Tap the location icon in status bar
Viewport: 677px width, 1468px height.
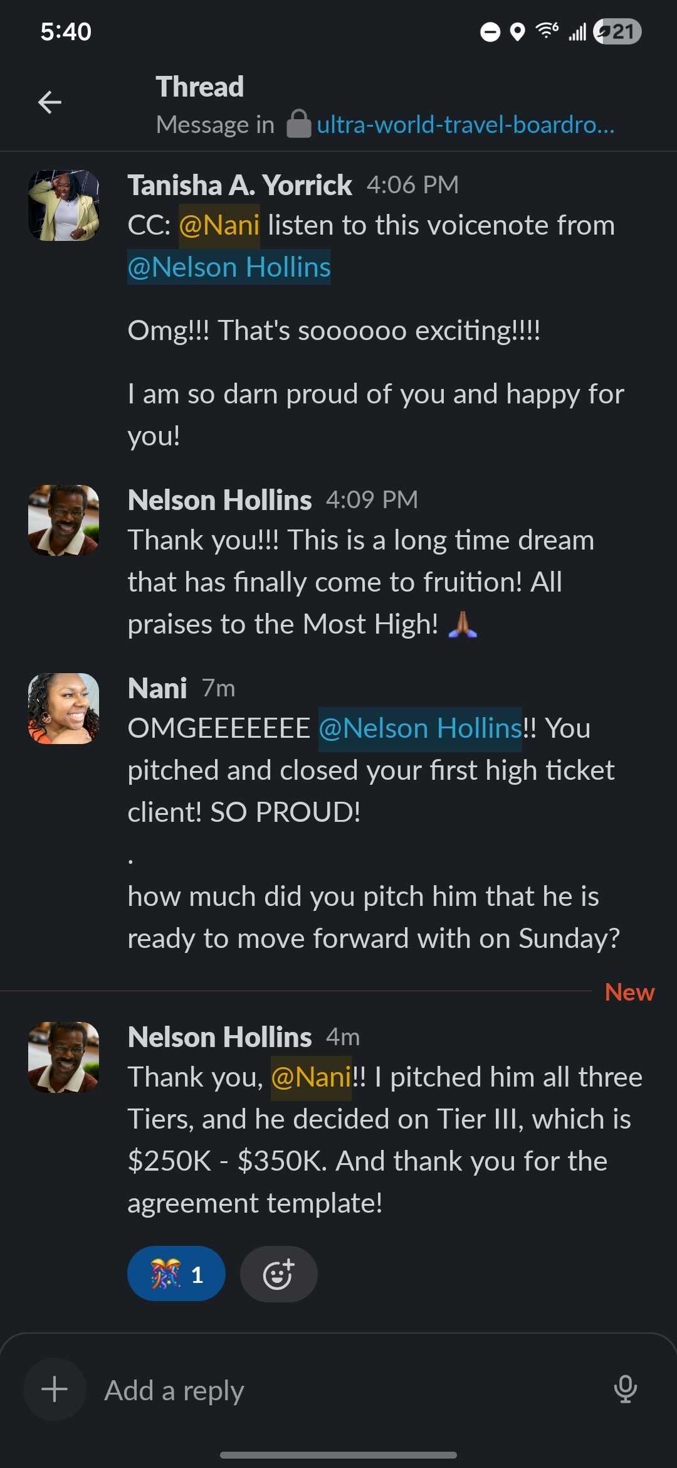click(x=517, y=31)
